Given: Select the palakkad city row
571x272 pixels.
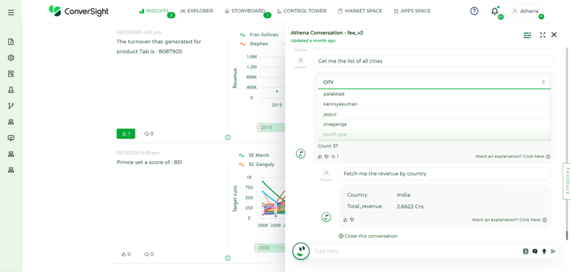Looking at the screenshot, I should click(434, 94).
